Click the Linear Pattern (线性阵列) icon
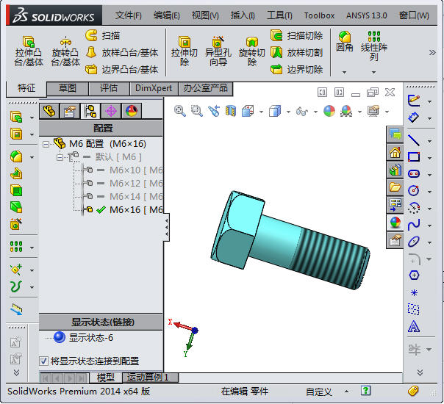Image resolution: width=444 pixels, height=404 pixels. (x=373, y=44)
